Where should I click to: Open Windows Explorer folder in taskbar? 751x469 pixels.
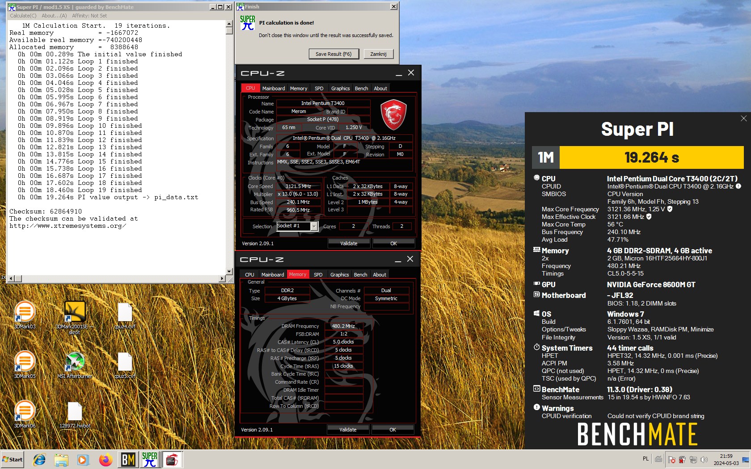[x=61, y=460]
